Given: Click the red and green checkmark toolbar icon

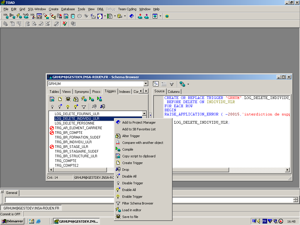Looking at the screenshot, I should click(65, 24).
